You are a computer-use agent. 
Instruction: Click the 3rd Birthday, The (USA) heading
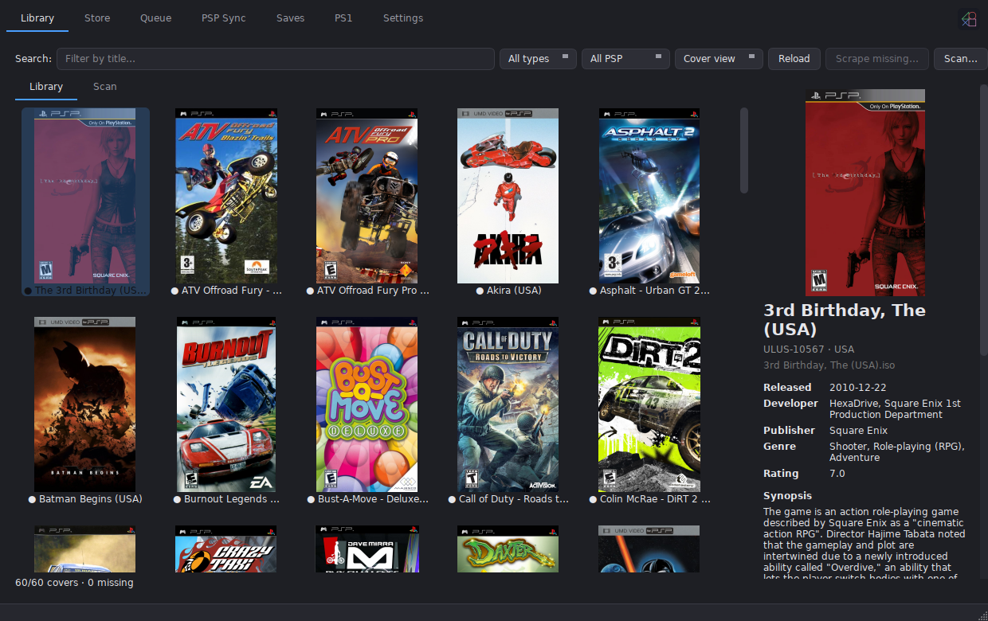click(845, 319)
